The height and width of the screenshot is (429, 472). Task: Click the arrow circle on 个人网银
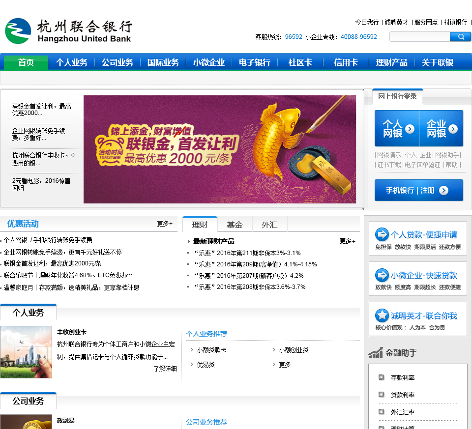tap(410, 129)
